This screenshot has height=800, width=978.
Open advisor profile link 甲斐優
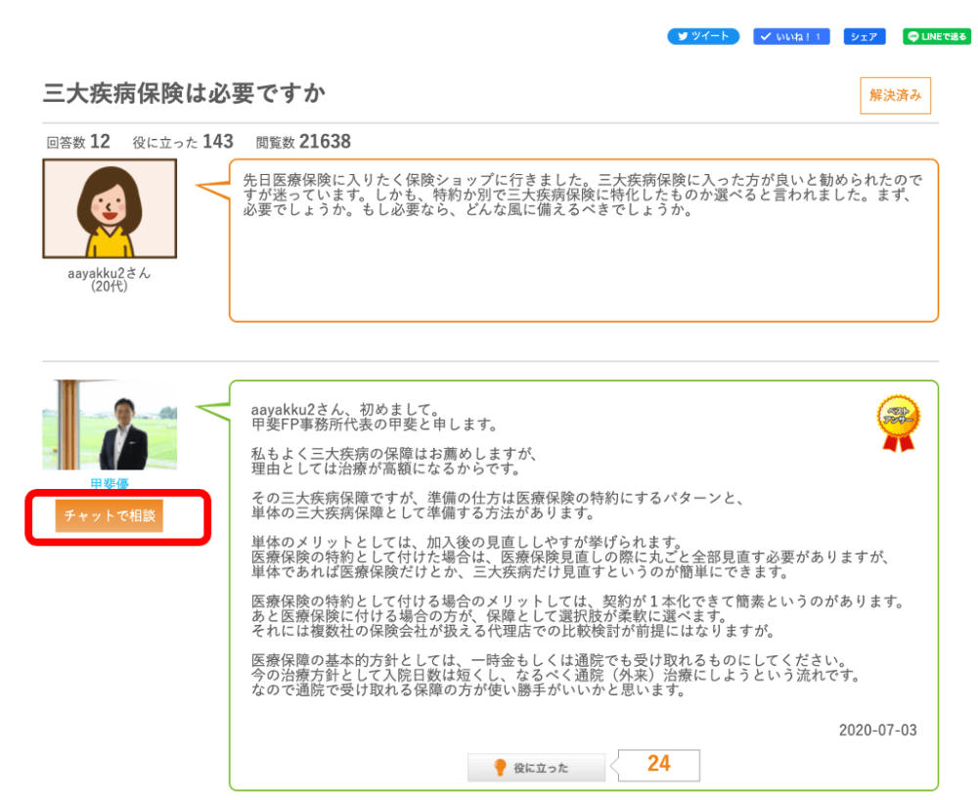pyautogui.click(x=110, y=483)
